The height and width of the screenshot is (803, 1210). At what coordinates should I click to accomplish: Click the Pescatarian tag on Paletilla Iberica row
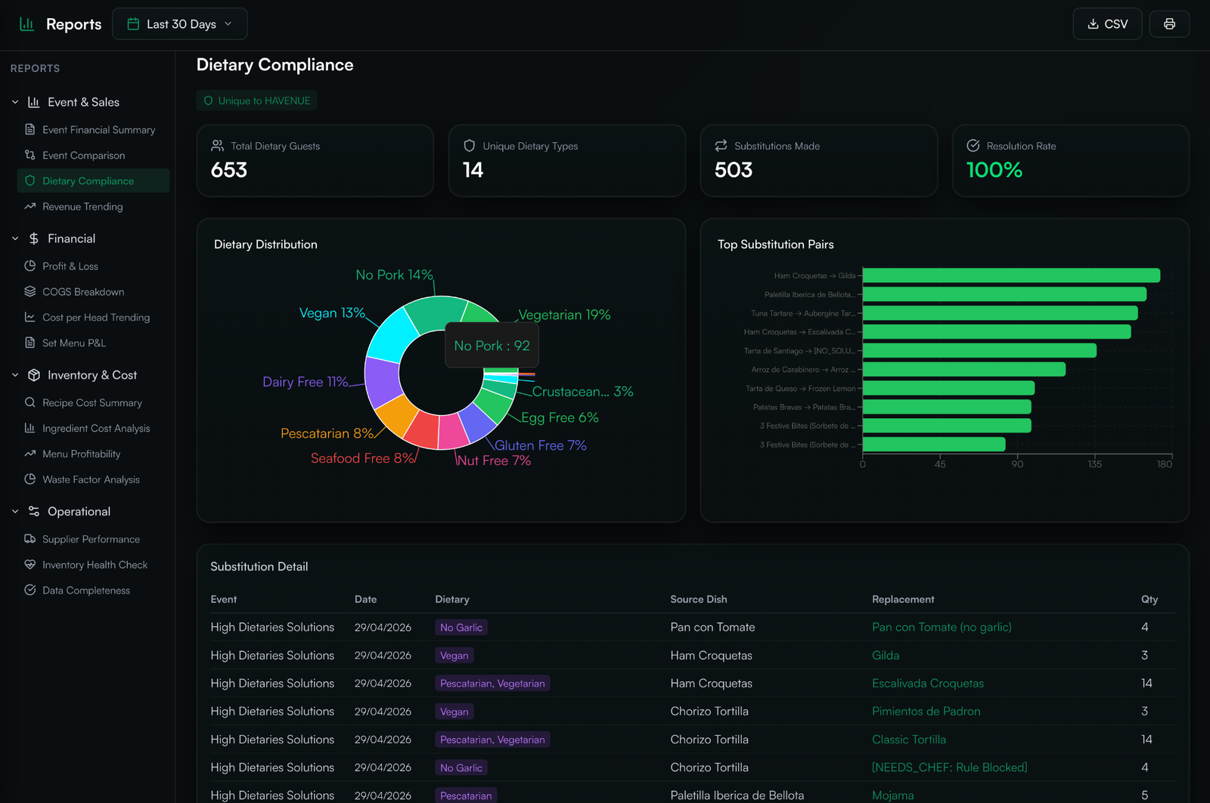point(466,795)
